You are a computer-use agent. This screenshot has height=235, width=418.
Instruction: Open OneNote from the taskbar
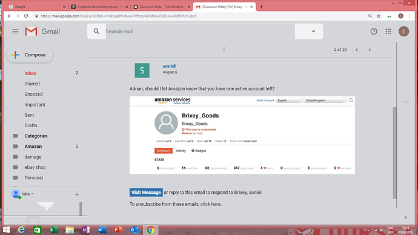point(86,230)
